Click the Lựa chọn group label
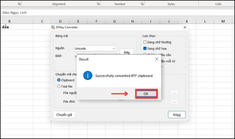 pos(149,36)
